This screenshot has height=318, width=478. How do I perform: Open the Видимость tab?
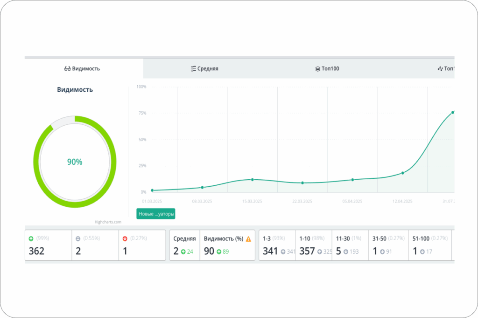[x=84, y=68]
